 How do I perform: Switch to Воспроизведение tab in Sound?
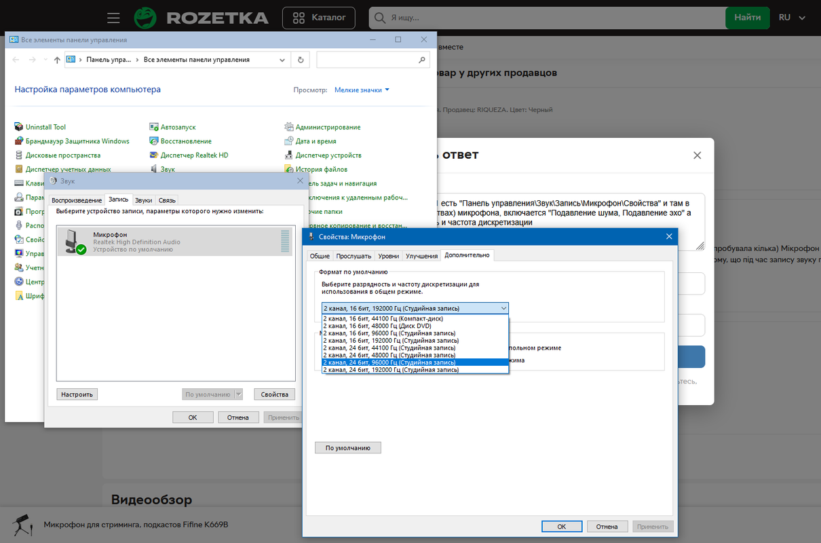pos(77,200)
